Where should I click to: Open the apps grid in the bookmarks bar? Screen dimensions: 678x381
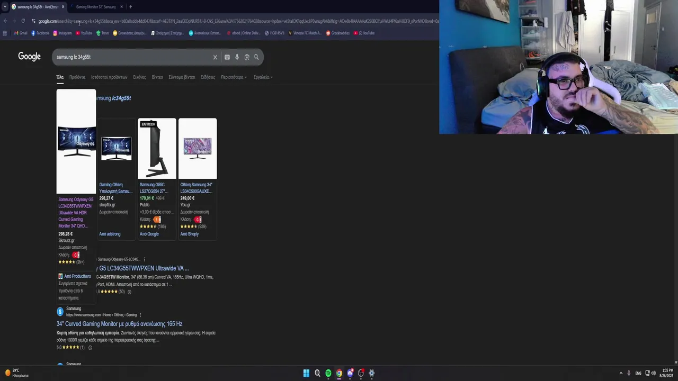(x=5, y=33)
